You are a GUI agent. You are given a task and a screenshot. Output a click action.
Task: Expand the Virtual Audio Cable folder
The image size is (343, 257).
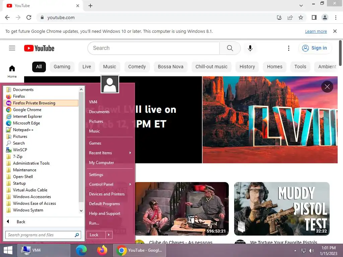[41, 190]
